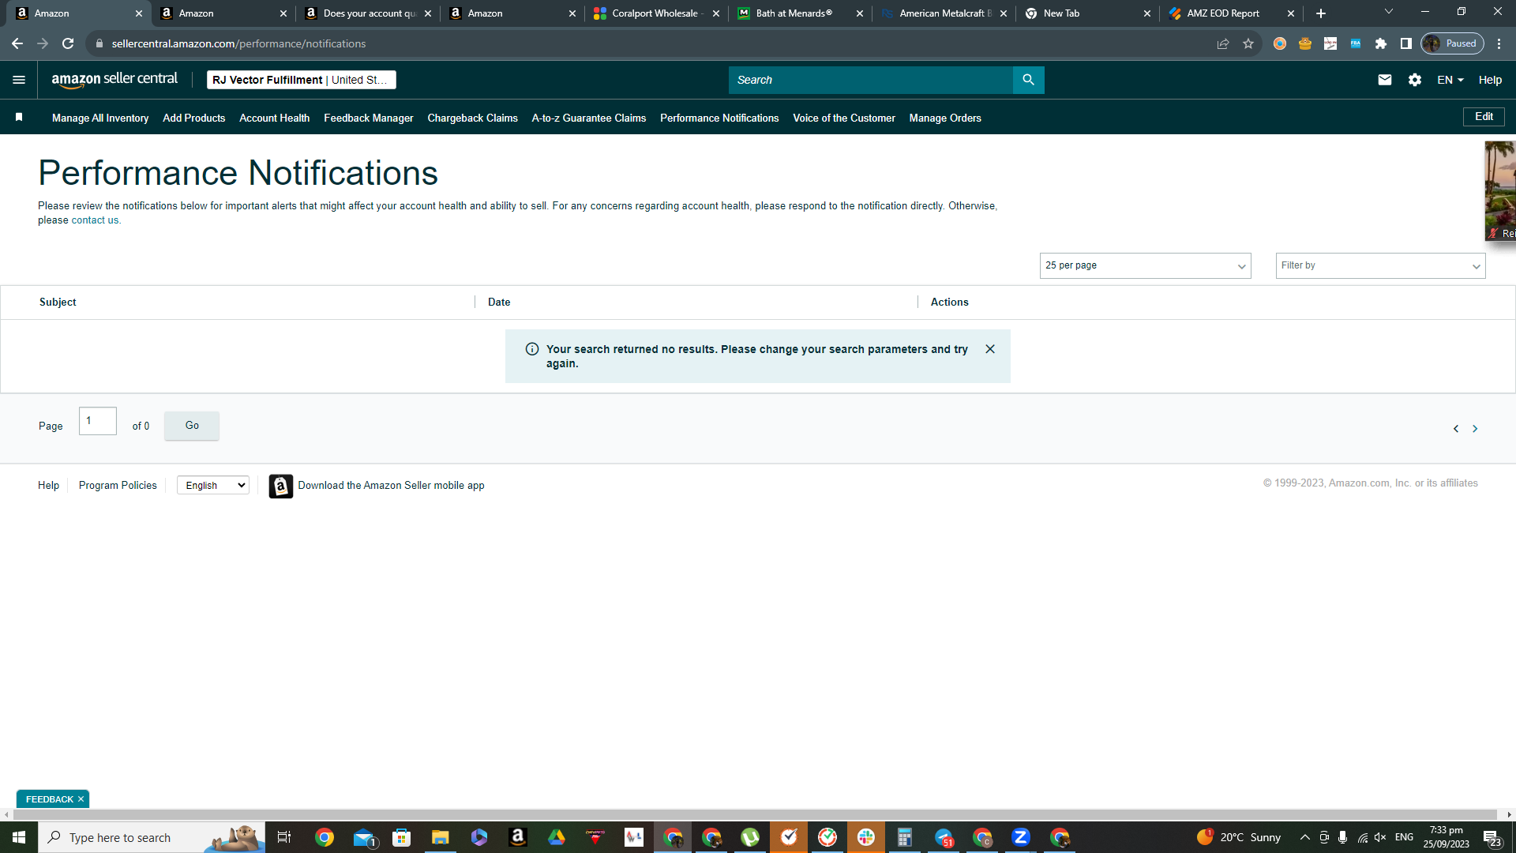Open Program Policies link
This screenshot has height=853, width=1516.
click(x=118, y=486)
